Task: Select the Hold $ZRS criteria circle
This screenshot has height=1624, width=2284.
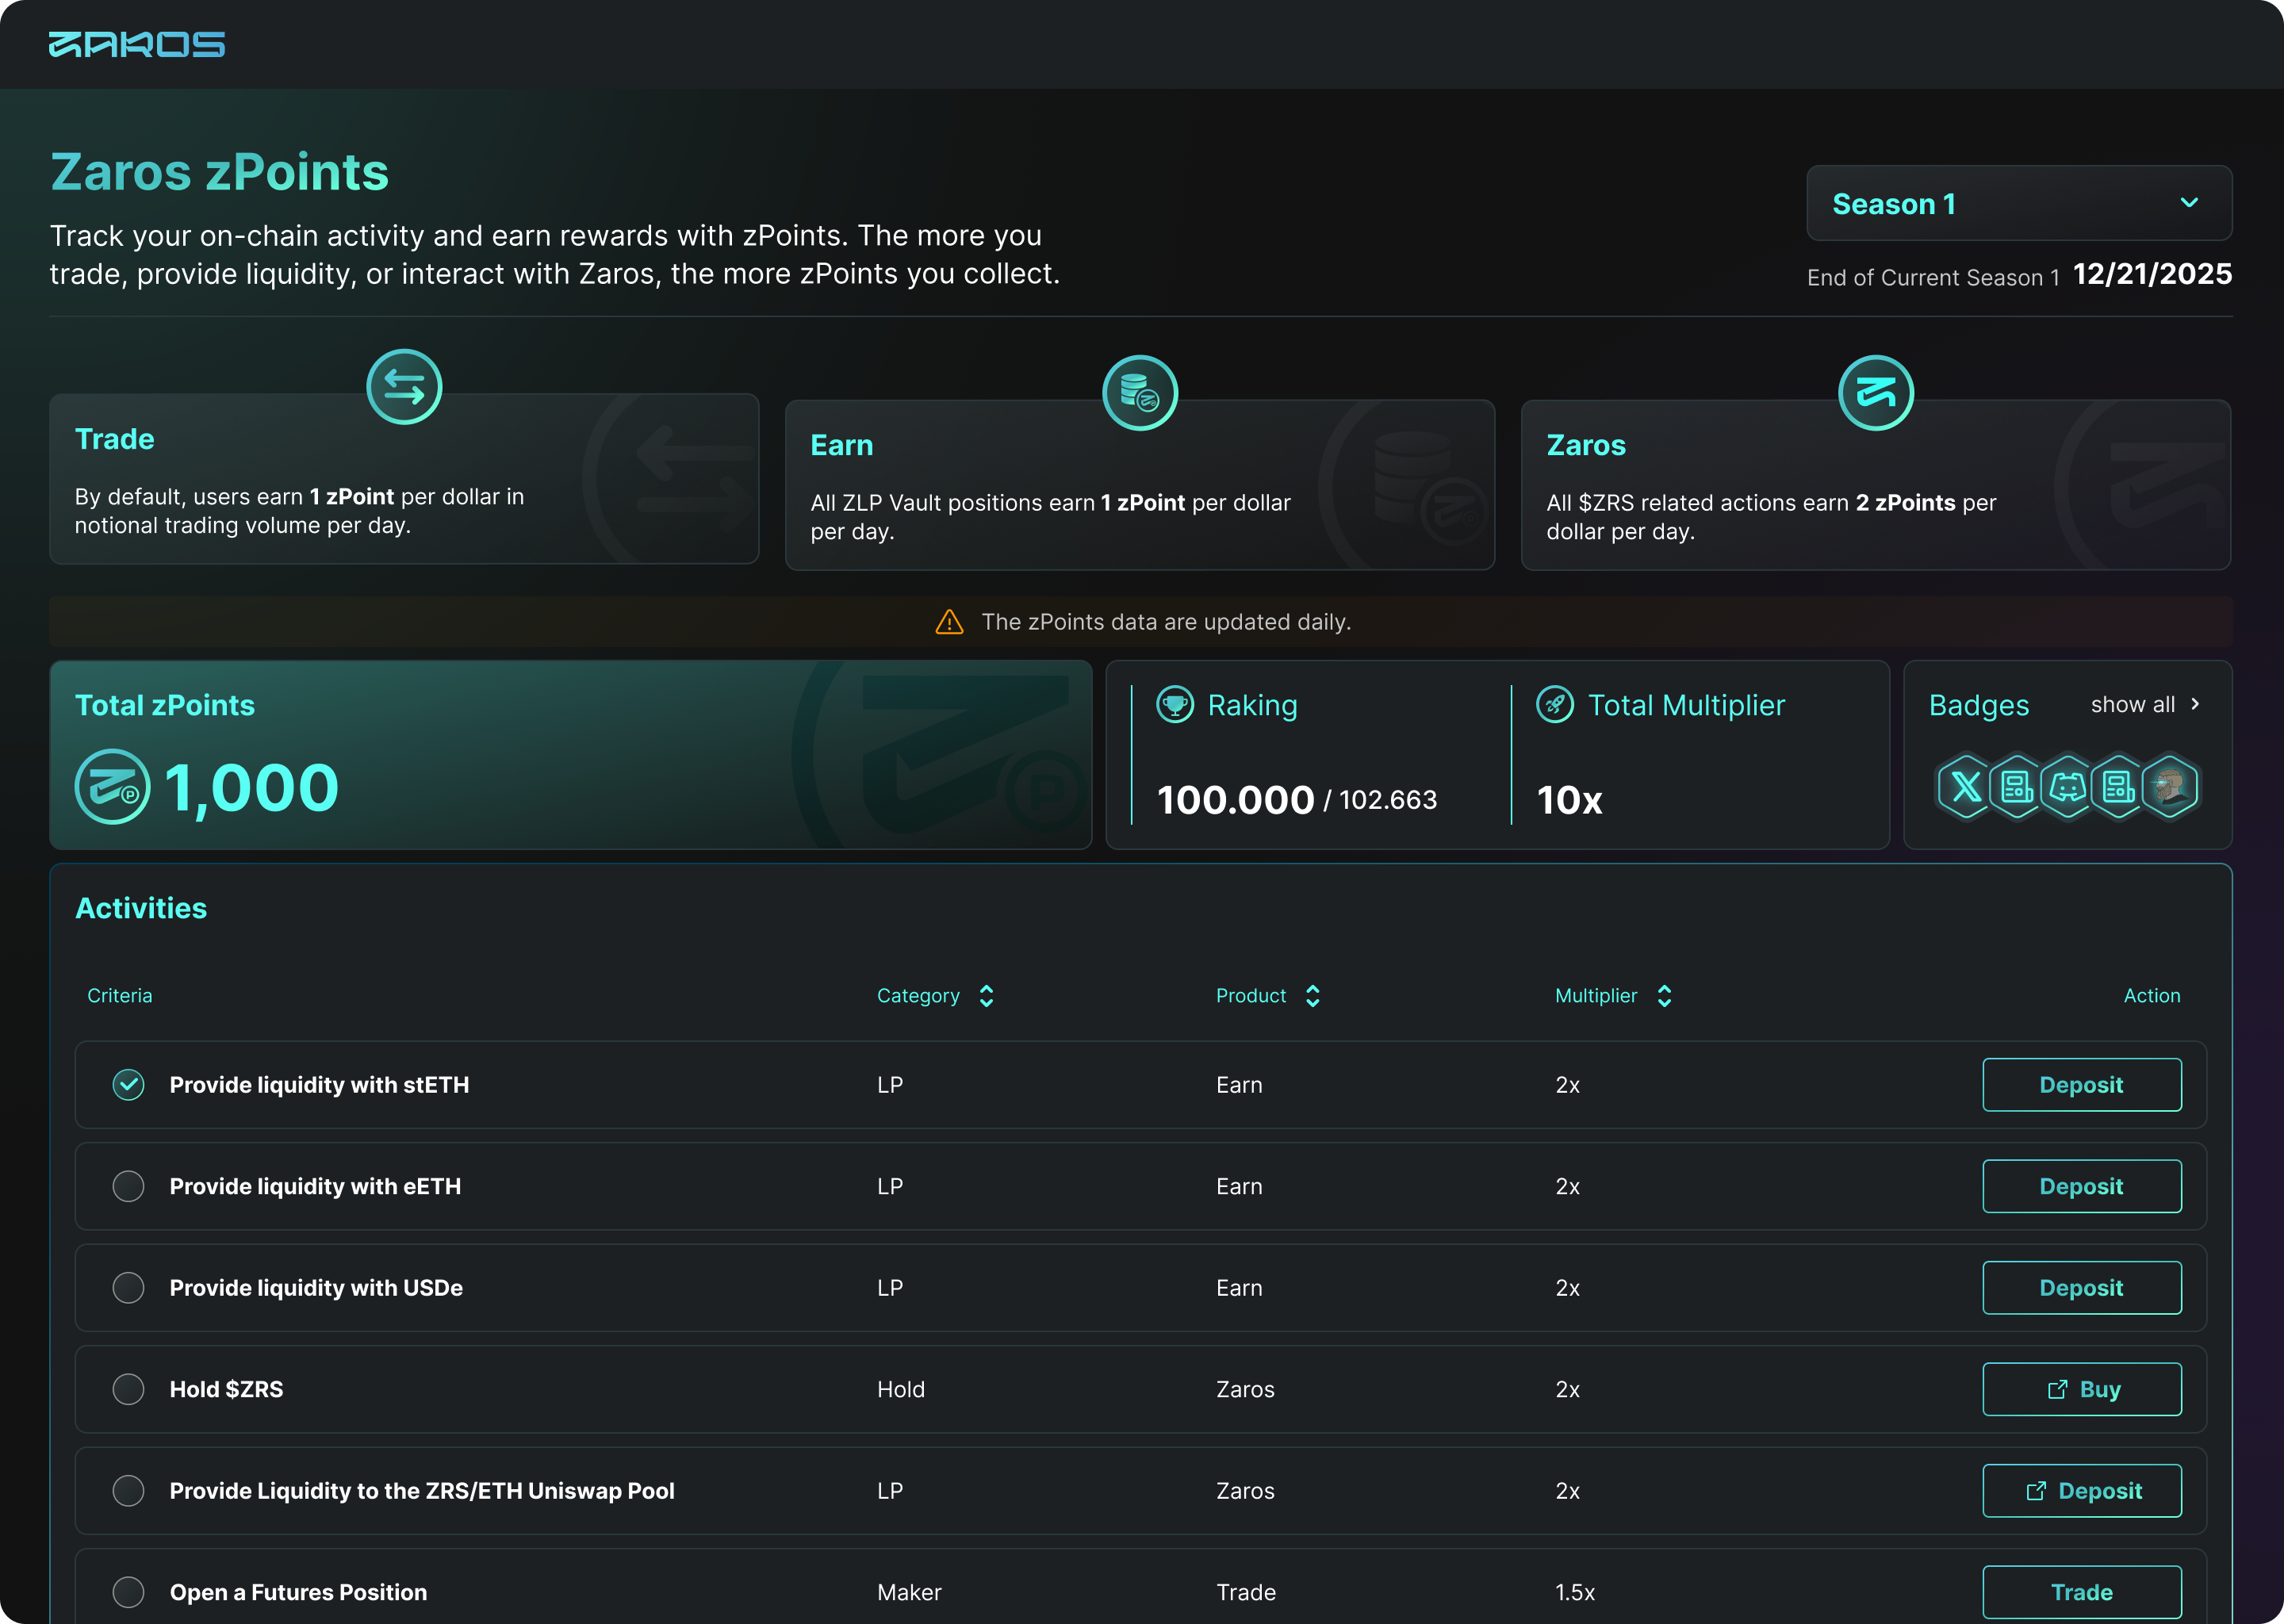Action: [x=128, y=1389]
